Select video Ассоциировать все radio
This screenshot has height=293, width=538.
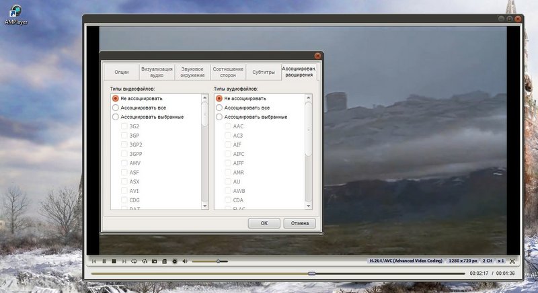[x=116, y=108]
